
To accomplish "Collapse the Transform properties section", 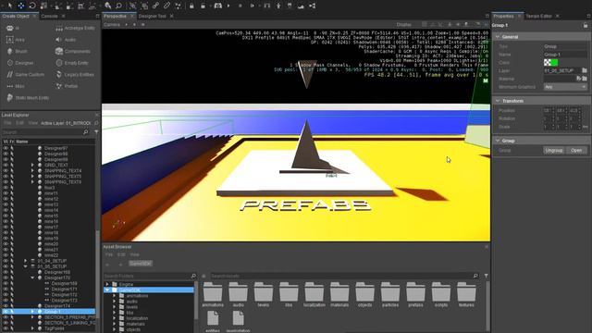I will pyautogui.click(x=498, y=101).
